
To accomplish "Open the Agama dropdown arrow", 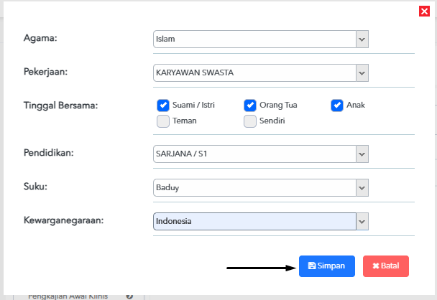I will point(362,39).
